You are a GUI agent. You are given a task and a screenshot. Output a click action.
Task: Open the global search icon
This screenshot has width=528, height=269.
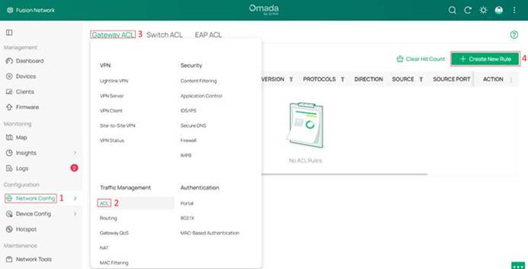click(452, 10)
